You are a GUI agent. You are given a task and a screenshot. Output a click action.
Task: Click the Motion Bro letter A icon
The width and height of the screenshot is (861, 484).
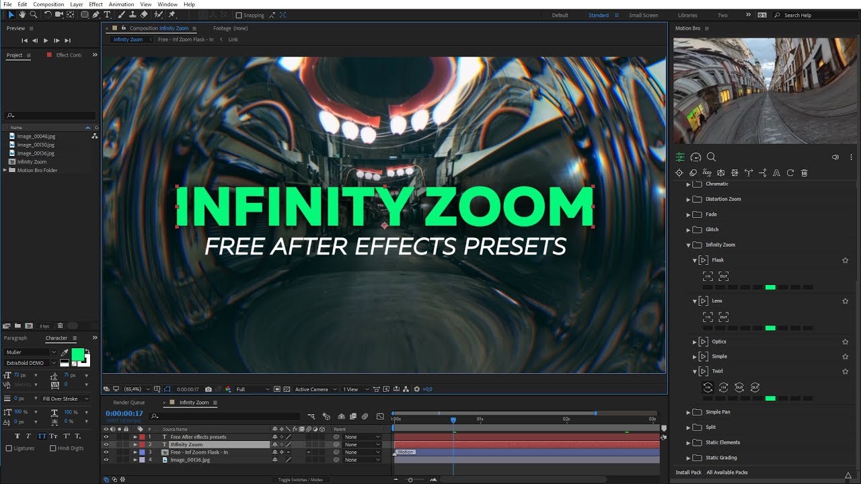(776, 173)
